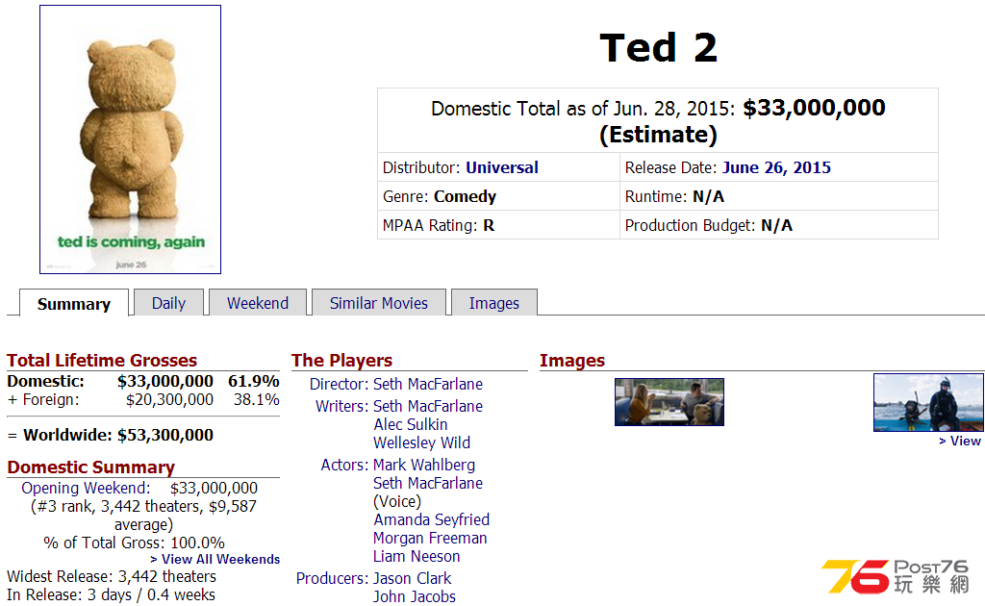Select the Images tab
The height and width of the screenshot is (606, 985).
point(493,303)
